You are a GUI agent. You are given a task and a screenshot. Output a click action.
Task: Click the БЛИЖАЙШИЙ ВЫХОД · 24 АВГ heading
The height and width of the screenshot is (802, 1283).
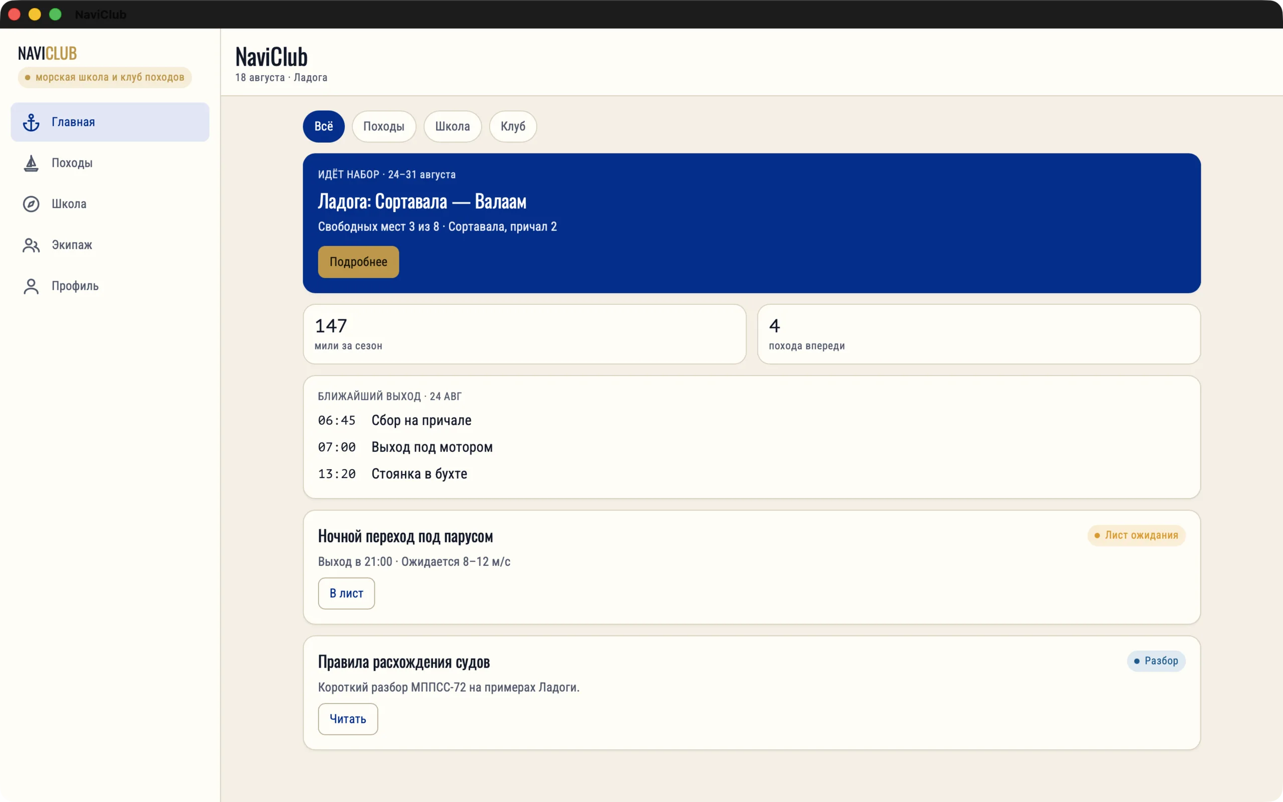(x=390, y=396)
